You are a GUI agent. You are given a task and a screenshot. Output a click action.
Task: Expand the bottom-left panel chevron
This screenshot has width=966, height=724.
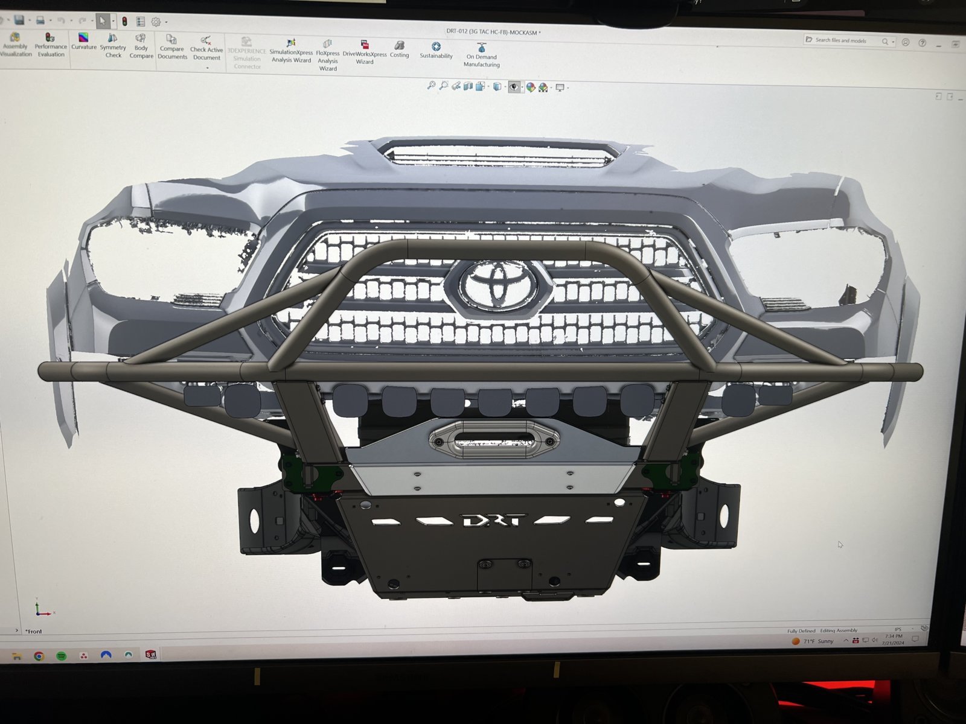click(x=17, y=630)
